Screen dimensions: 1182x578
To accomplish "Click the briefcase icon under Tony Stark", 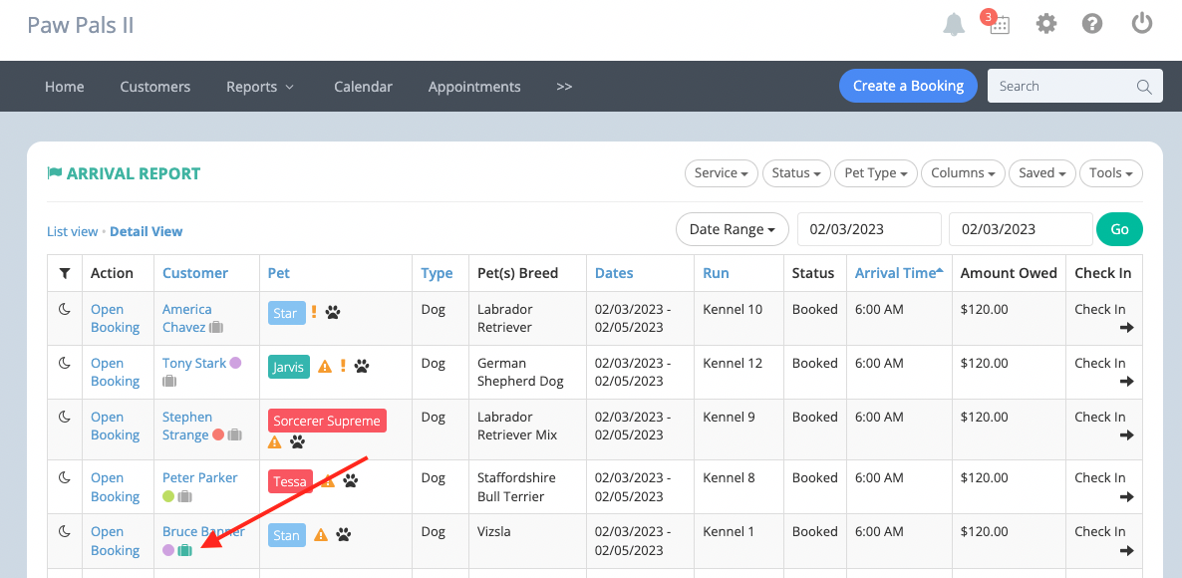I will coord(169,382).
